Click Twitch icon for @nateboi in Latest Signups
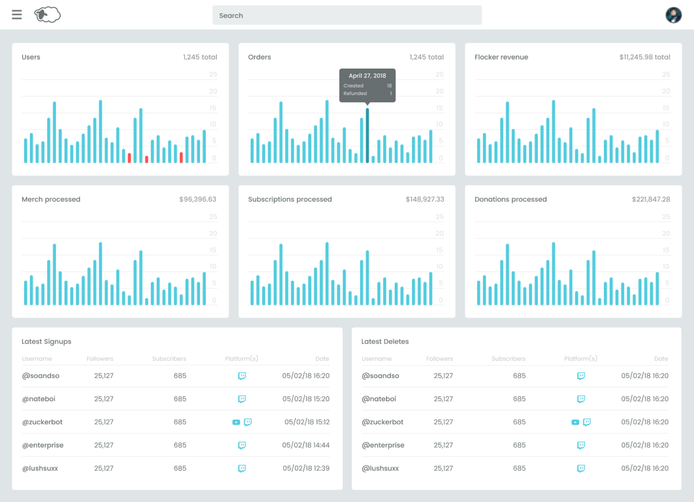 (242, 399)
